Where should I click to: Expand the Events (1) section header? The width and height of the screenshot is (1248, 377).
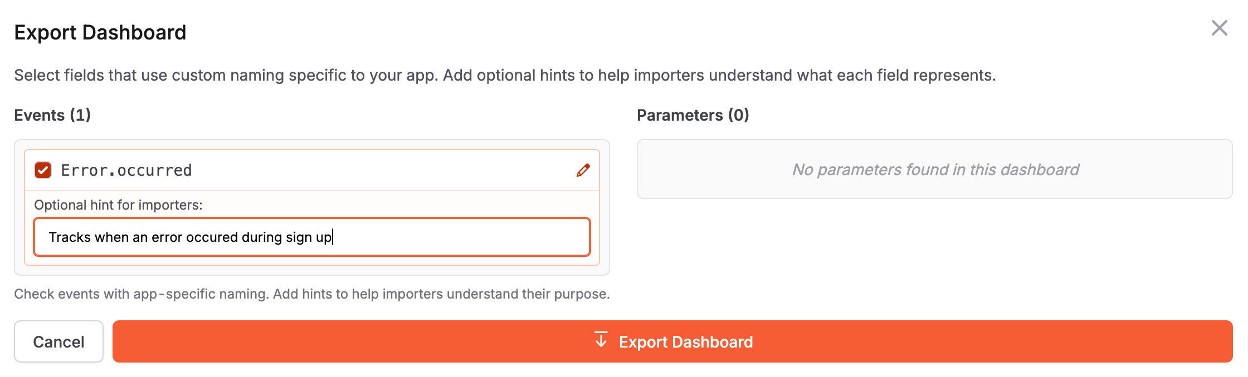click(x=53, y=116)
